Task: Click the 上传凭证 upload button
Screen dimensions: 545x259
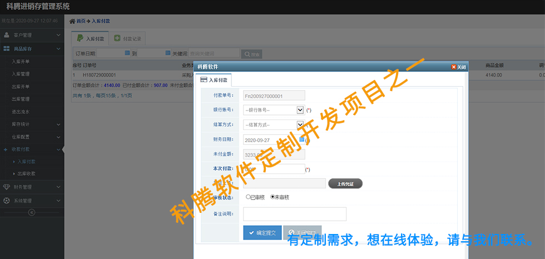Action: click(345, 183)
